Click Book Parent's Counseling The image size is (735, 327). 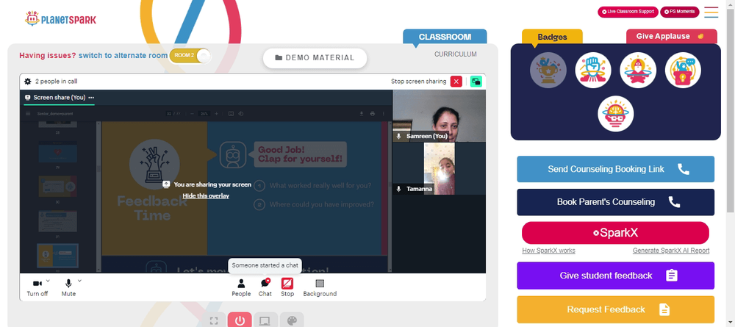point(615,202)
